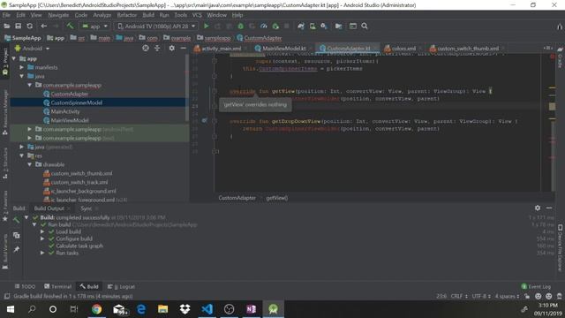Open the Logcat tool window button
The height and width of the screenshot is (318, 565).
click(x=122, y=286)
